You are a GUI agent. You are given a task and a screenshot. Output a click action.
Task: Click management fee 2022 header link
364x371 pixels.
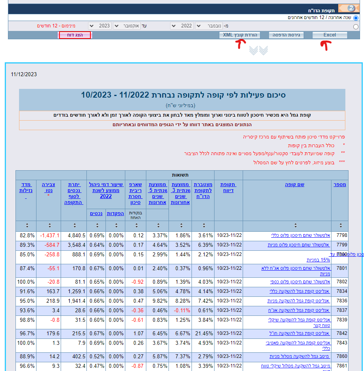(x=106, y=190)
